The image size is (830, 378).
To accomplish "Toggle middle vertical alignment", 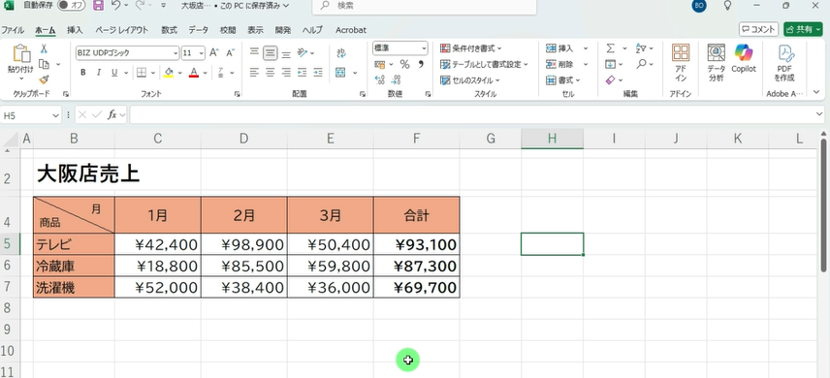I will pyautogui.click(x=271, y=52).
